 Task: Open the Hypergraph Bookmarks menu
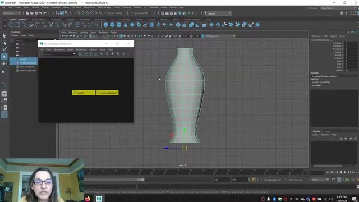coord(59,49)
